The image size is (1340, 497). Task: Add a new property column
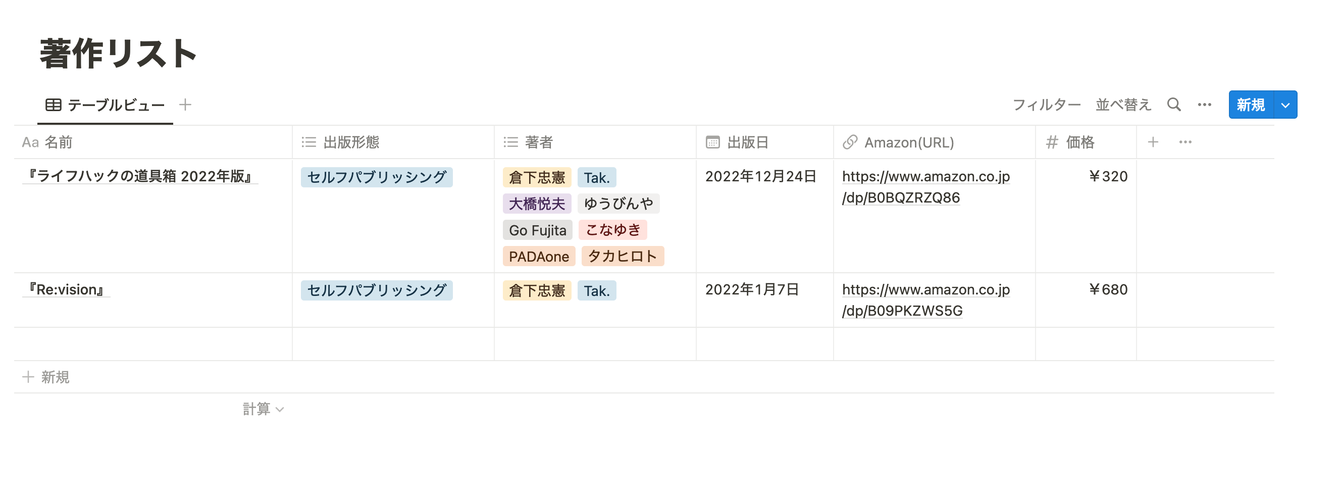(1153, 142)
